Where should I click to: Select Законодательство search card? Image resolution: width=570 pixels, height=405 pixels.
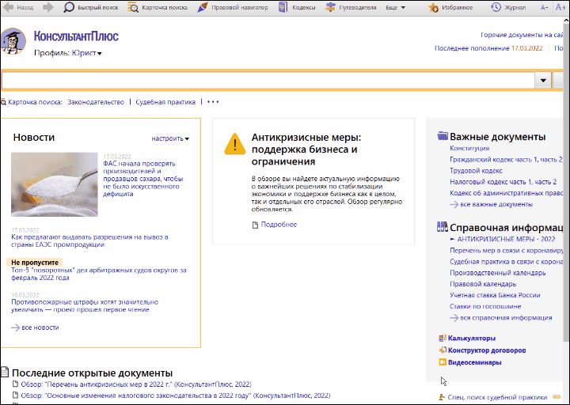[96, 102]
